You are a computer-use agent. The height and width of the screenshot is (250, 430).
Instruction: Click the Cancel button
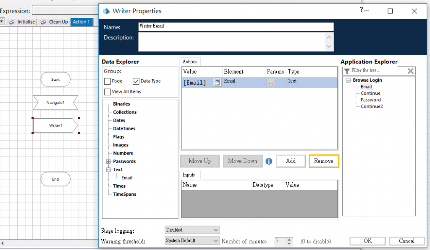[406, 241]
